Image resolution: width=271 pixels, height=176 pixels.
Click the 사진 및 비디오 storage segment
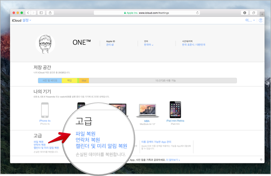[50, 80]
